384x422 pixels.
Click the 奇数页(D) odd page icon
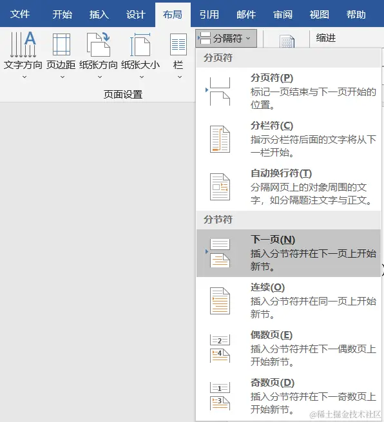click(x=220, y=396)
